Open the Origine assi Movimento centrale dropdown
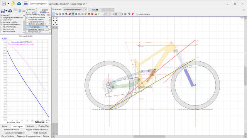The image size is (247, 138). [75, 10]
